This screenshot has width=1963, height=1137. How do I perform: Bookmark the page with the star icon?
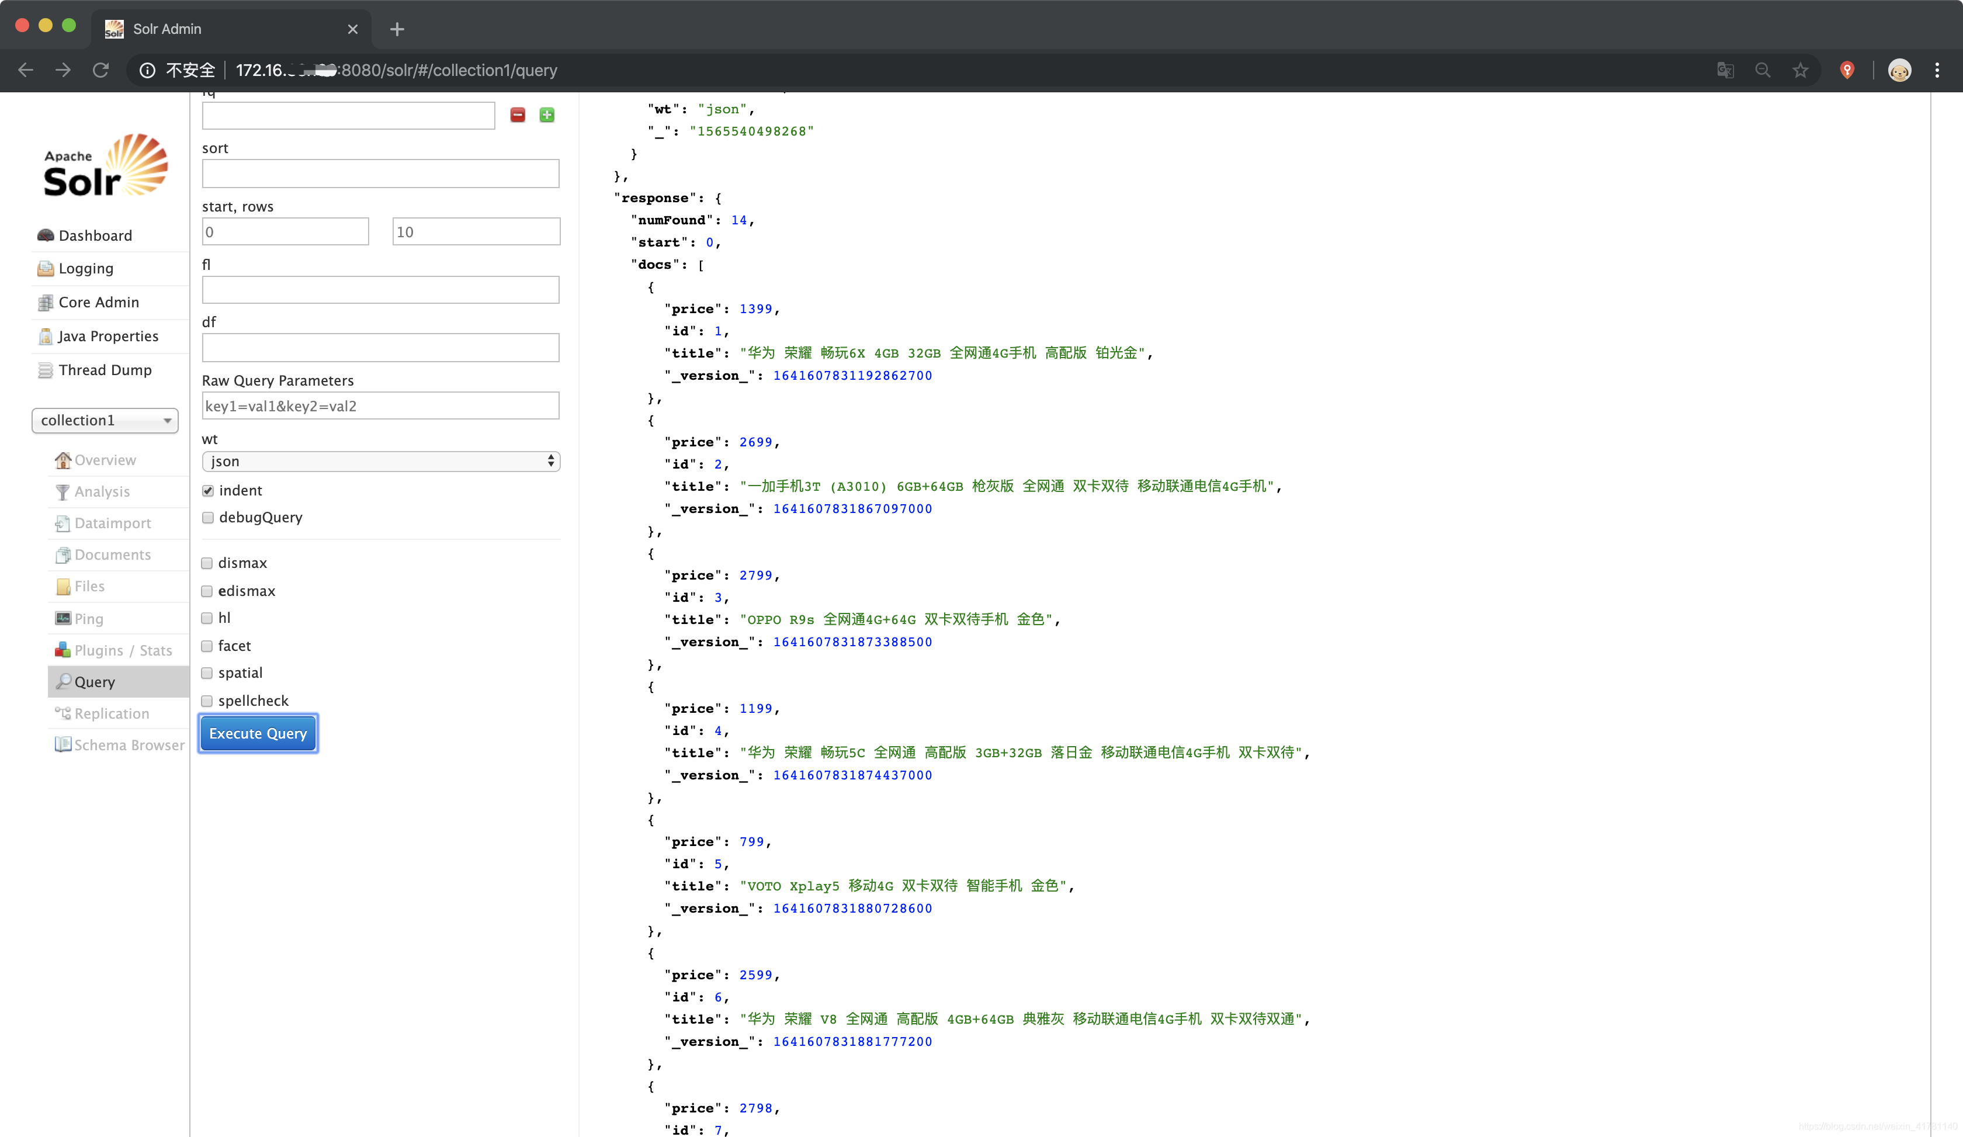(x=1800, y=70)
